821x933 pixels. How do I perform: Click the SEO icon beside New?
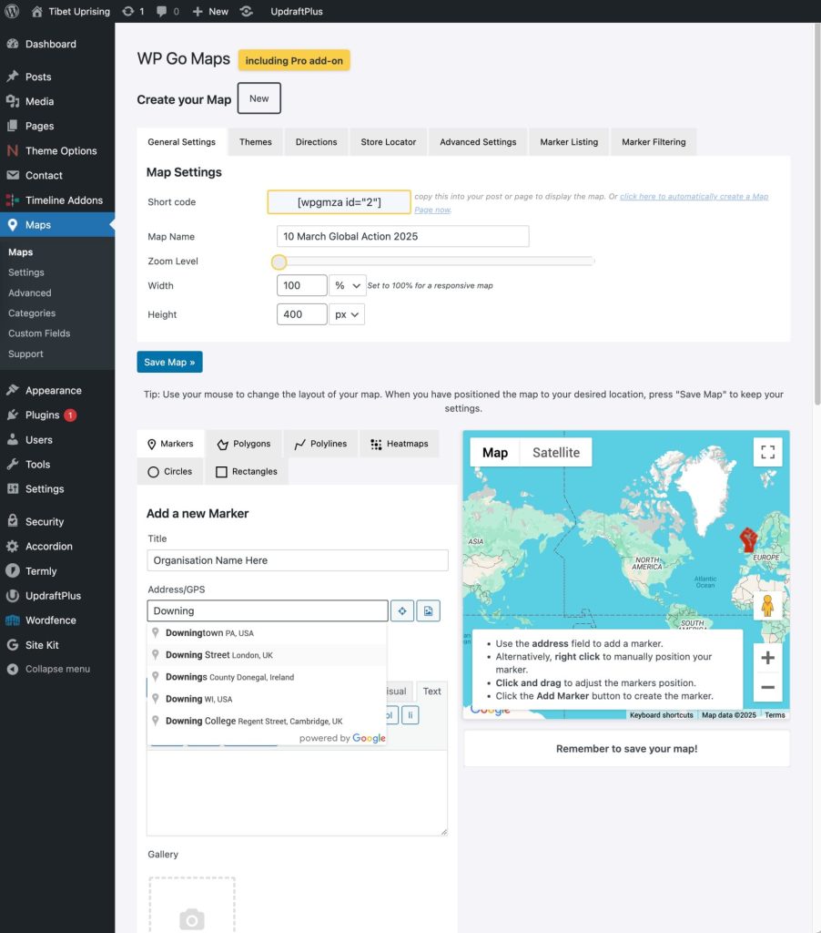[247, 11]
